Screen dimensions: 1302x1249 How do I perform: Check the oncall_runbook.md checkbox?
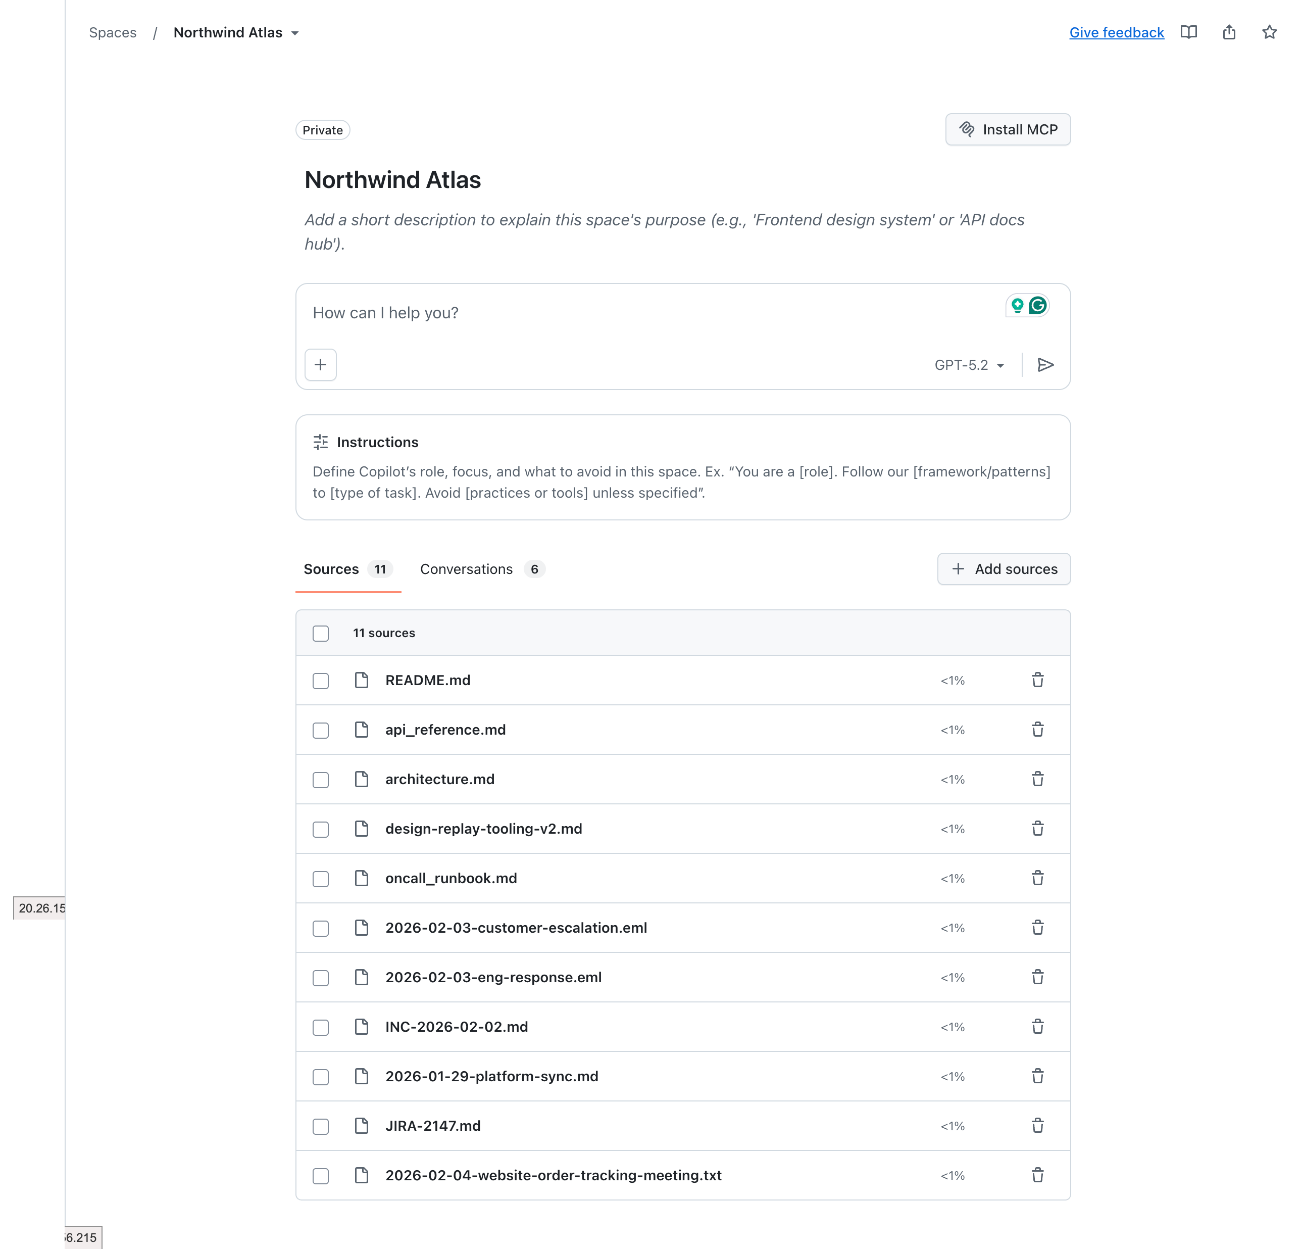pyautogui.click(x=320, y=878)
